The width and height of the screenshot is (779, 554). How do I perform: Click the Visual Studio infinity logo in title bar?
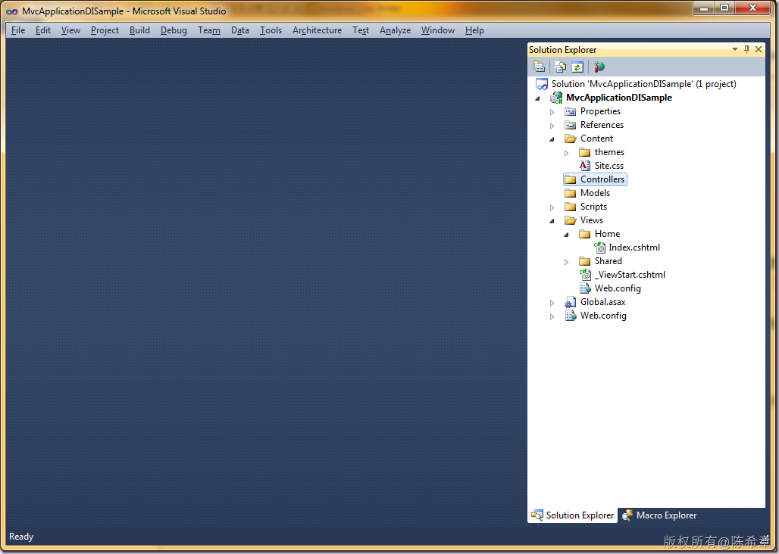pyautogui.click(x=12, y=11)
